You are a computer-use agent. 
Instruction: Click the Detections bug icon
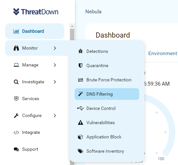tap(80, 51)
